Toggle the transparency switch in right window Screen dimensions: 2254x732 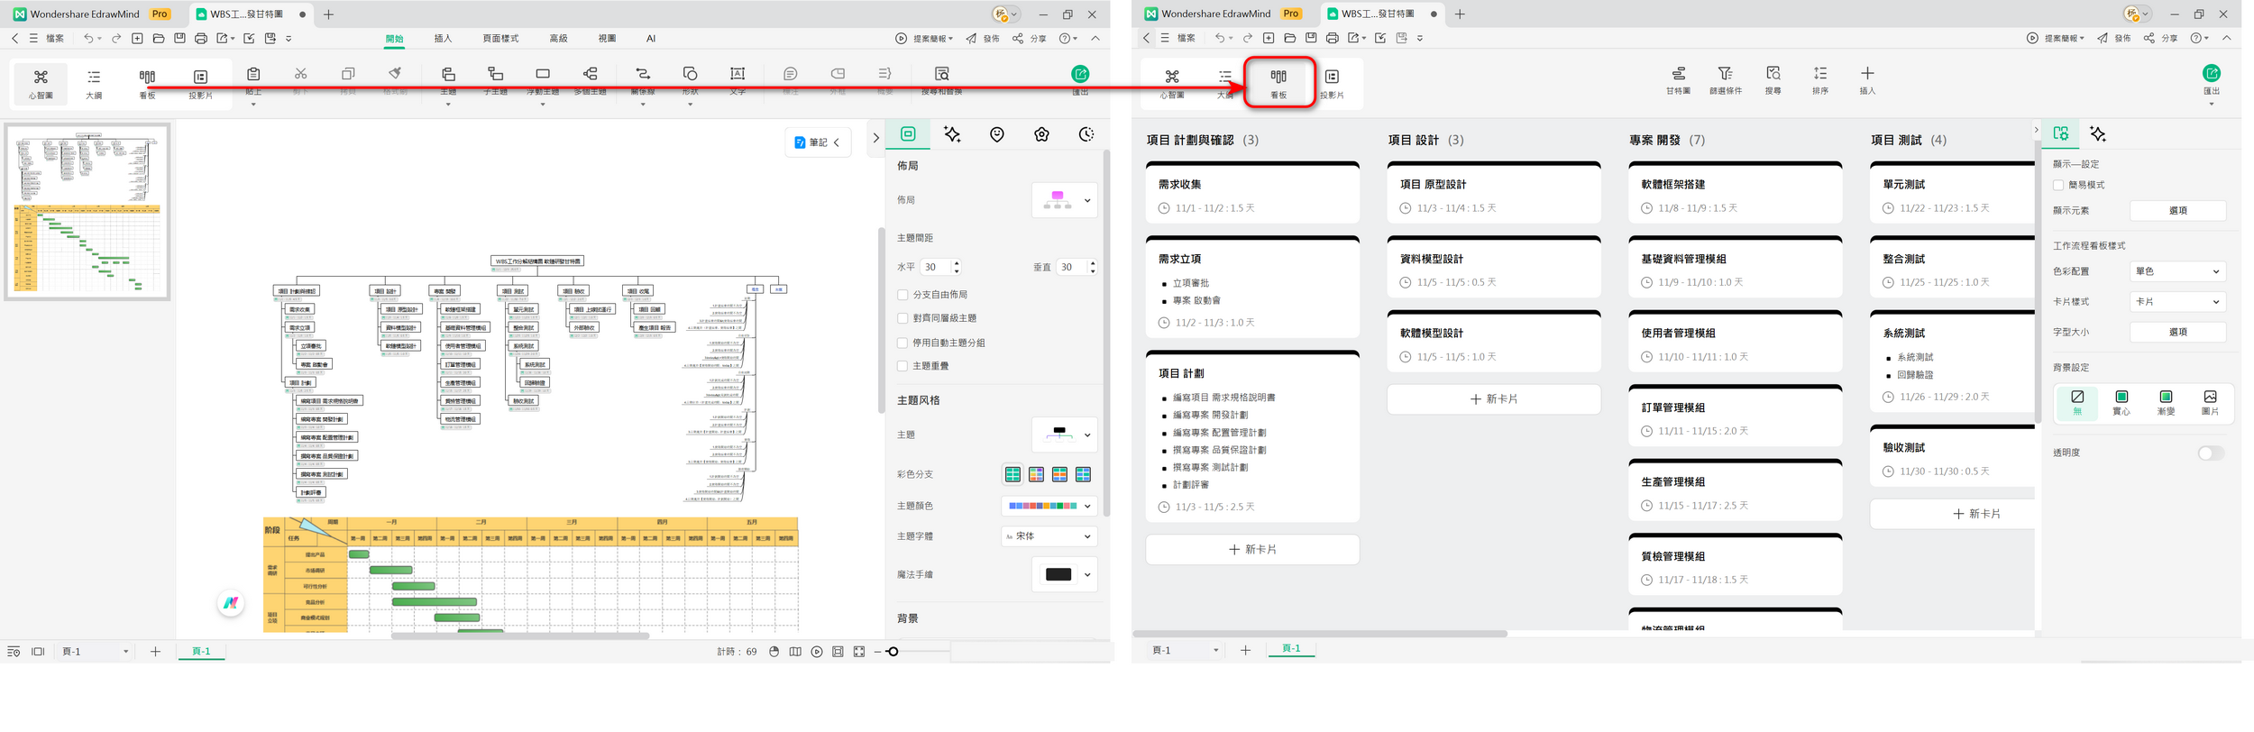(x=2211, y=453)
